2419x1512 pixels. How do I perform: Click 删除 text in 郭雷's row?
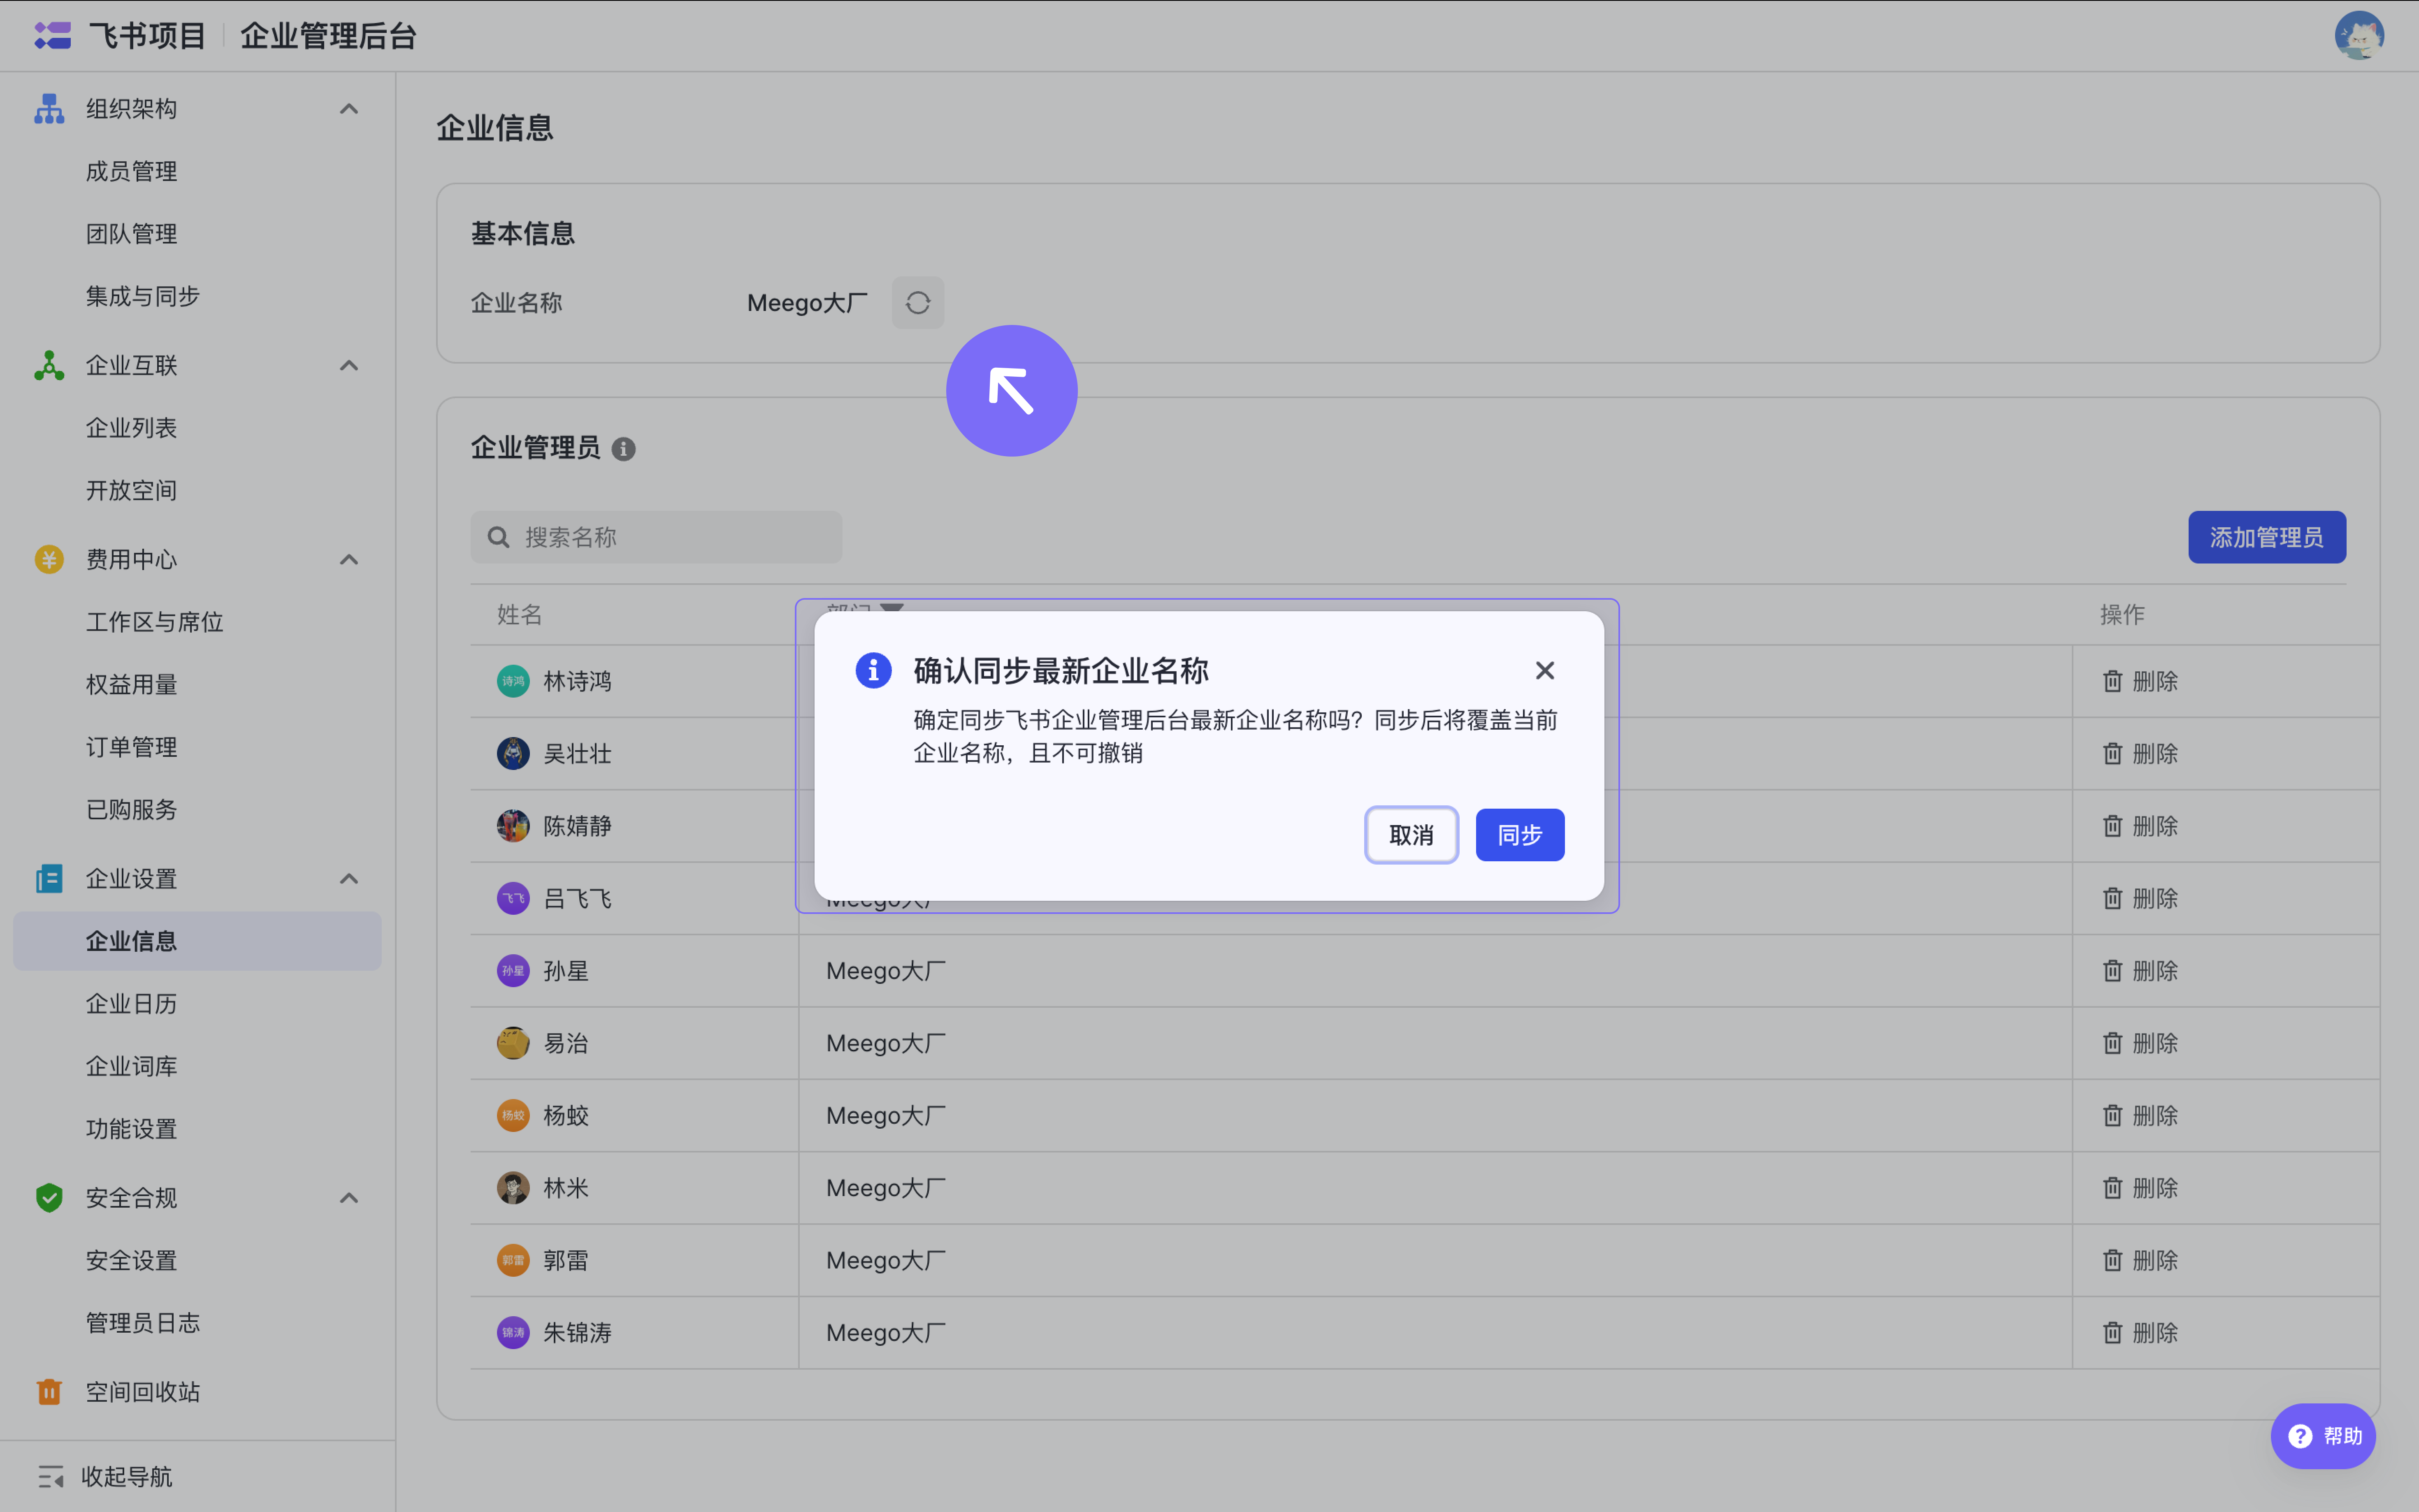[x=2155, y=1261]
